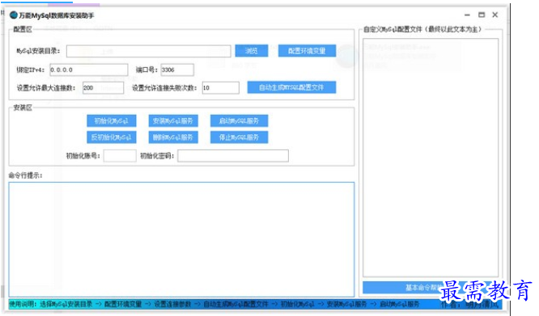The height and width of the screenshot is (316, 539).
Task: Click the 安装区 group label
Action: [x=23, y=107]
